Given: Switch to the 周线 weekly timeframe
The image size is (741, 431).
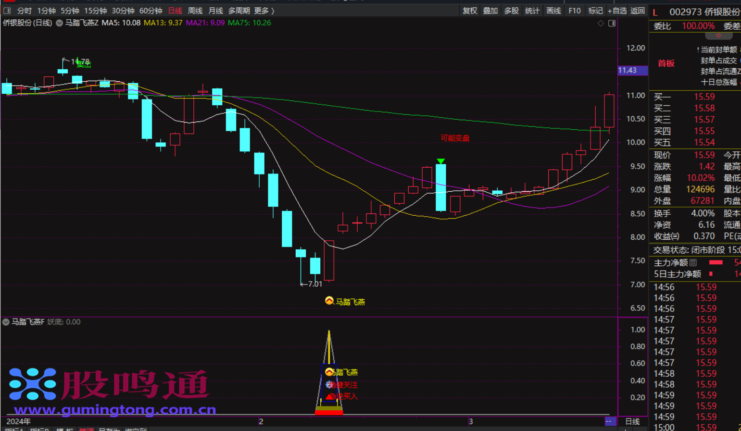Looking at the screenshot, I should click(195, 11).
